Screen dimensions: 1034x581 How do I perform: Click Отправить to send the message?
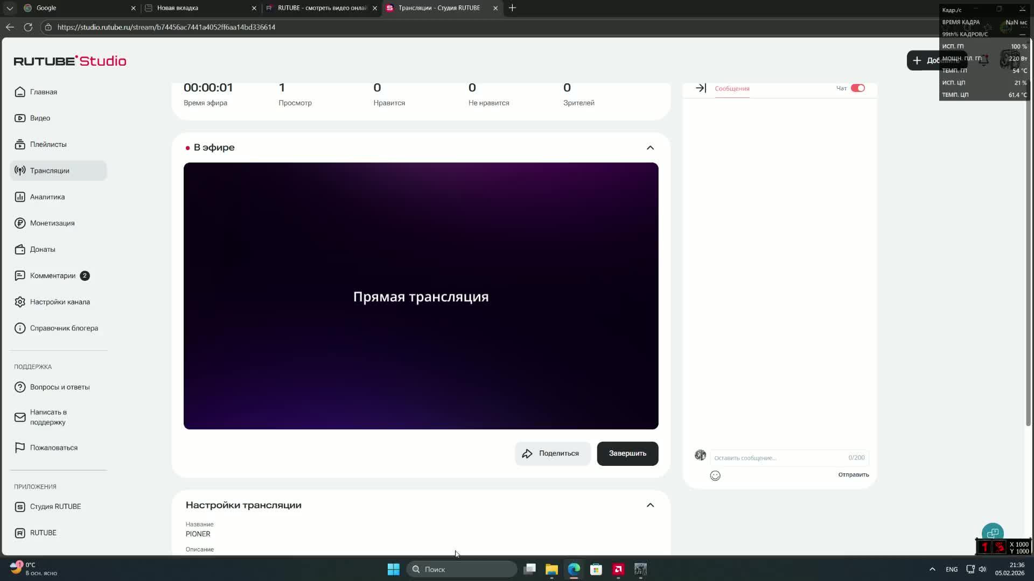853,474
